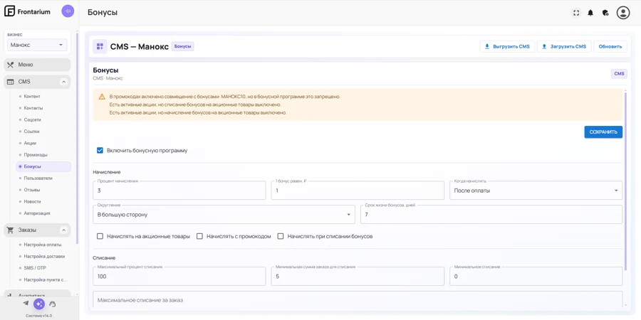This screenshot has width=641, height=320.
Task: Go to Новости in sidebar
Action: [x=43, y=202]
